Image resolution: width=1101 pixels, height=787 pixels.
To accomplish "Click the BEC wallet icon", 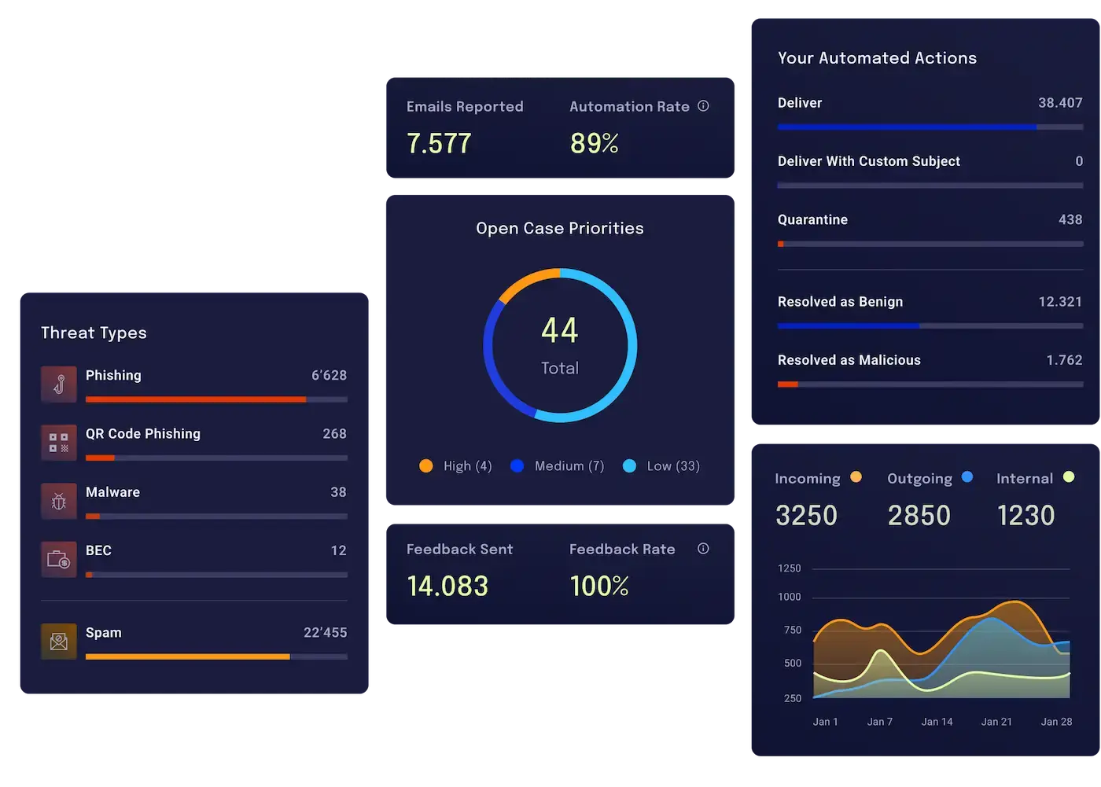I will 59,559.
